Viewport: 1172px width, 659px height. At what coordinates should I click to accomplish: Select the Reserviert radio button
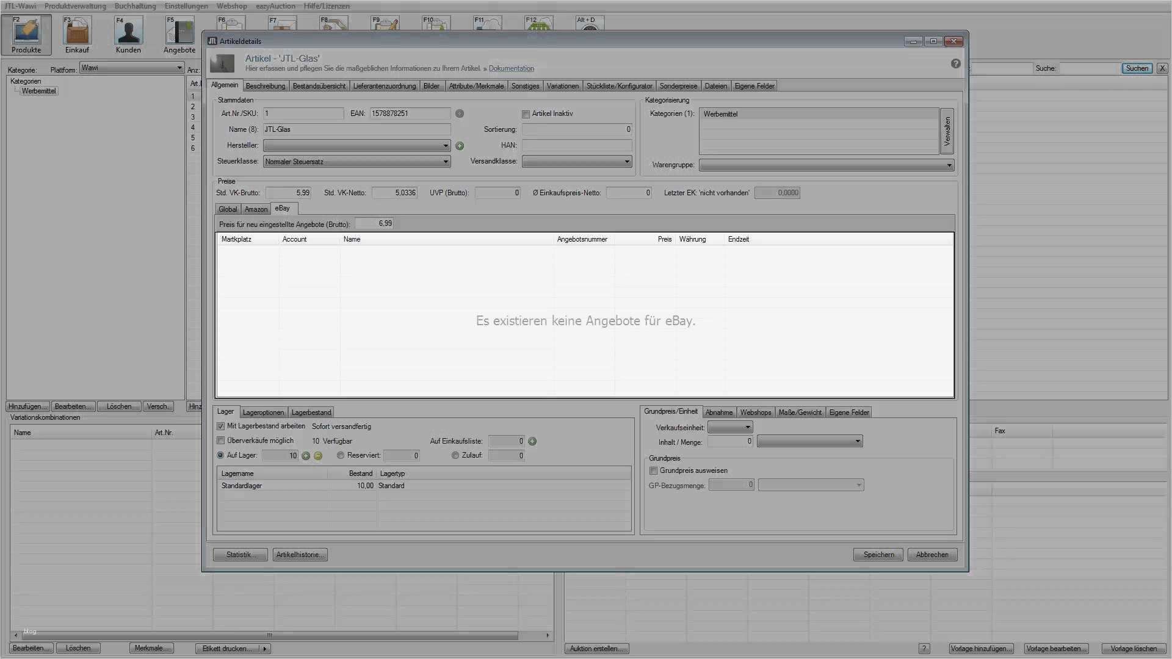[341, 456]
